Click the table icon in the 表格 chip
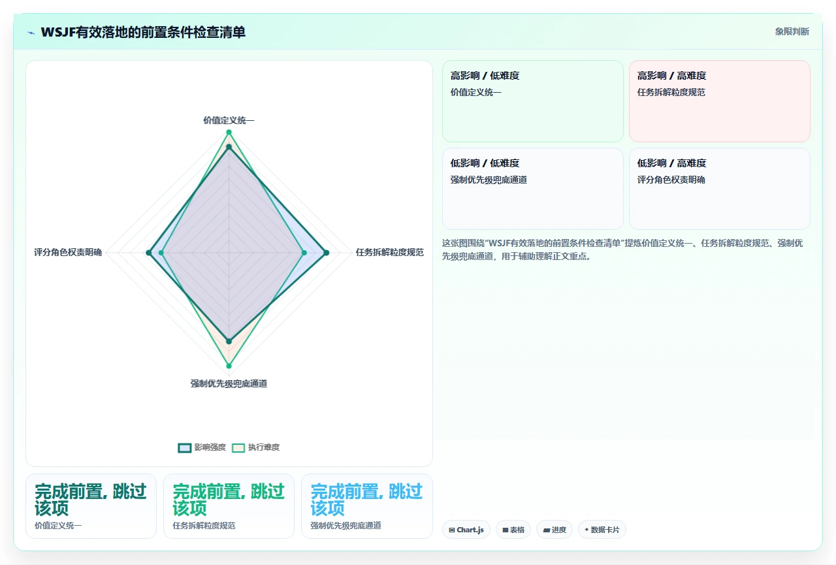The image size is (836, 565). 506,530
